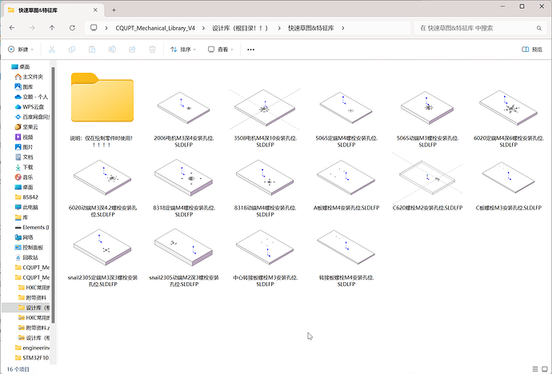Click the forward navigation arrow
Screen dimensions: 552x374
click(32, 28)
